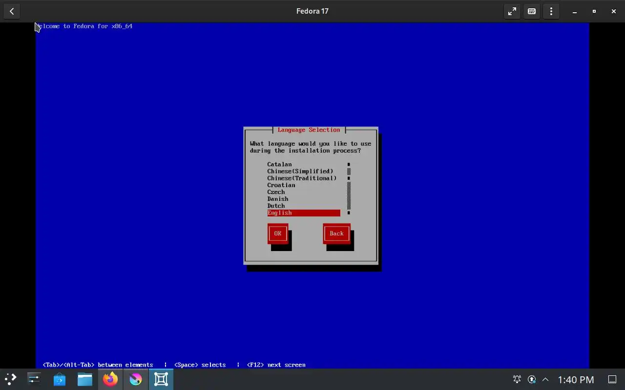Toggle fullscreen view of Fedora 17
This screenshot has height=390, width=625.
512,11
